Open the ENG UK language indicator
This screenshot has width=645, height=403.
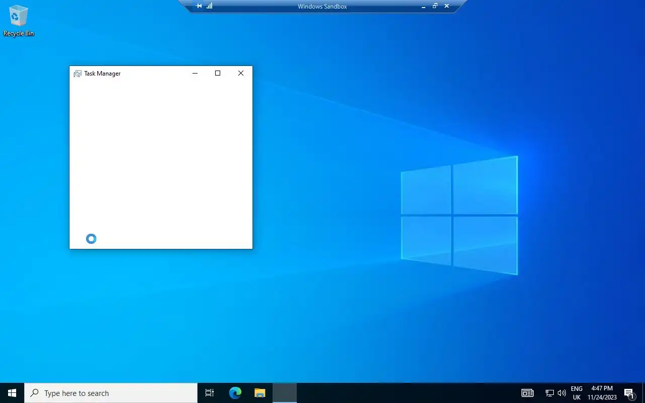pos(576,393)
